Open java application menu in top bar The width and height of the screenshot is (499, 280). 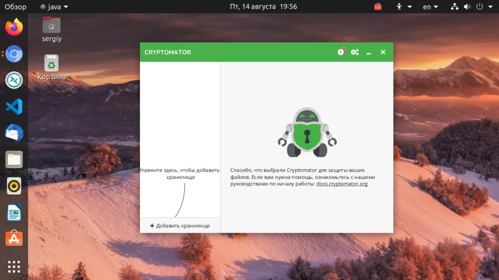(54, 7)
